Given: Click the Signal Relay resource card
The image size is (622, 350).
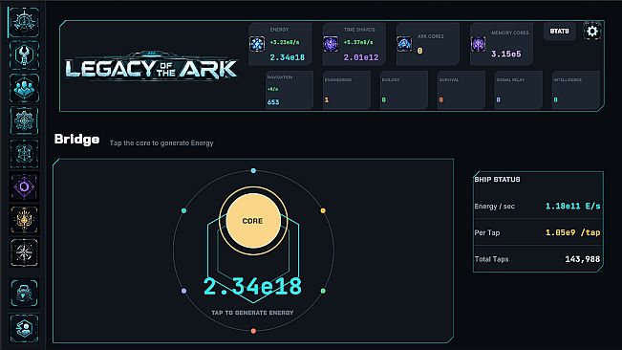Looking at the screenshot, I should point(519,90).
